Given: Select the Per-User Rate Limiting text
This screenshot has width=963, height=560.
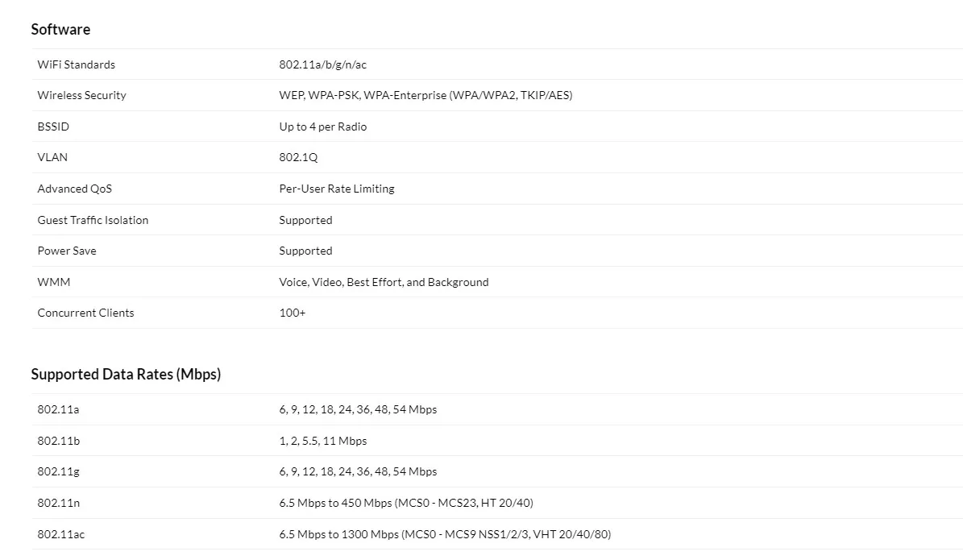Looking at the screenshot, I should click(337, 189).
